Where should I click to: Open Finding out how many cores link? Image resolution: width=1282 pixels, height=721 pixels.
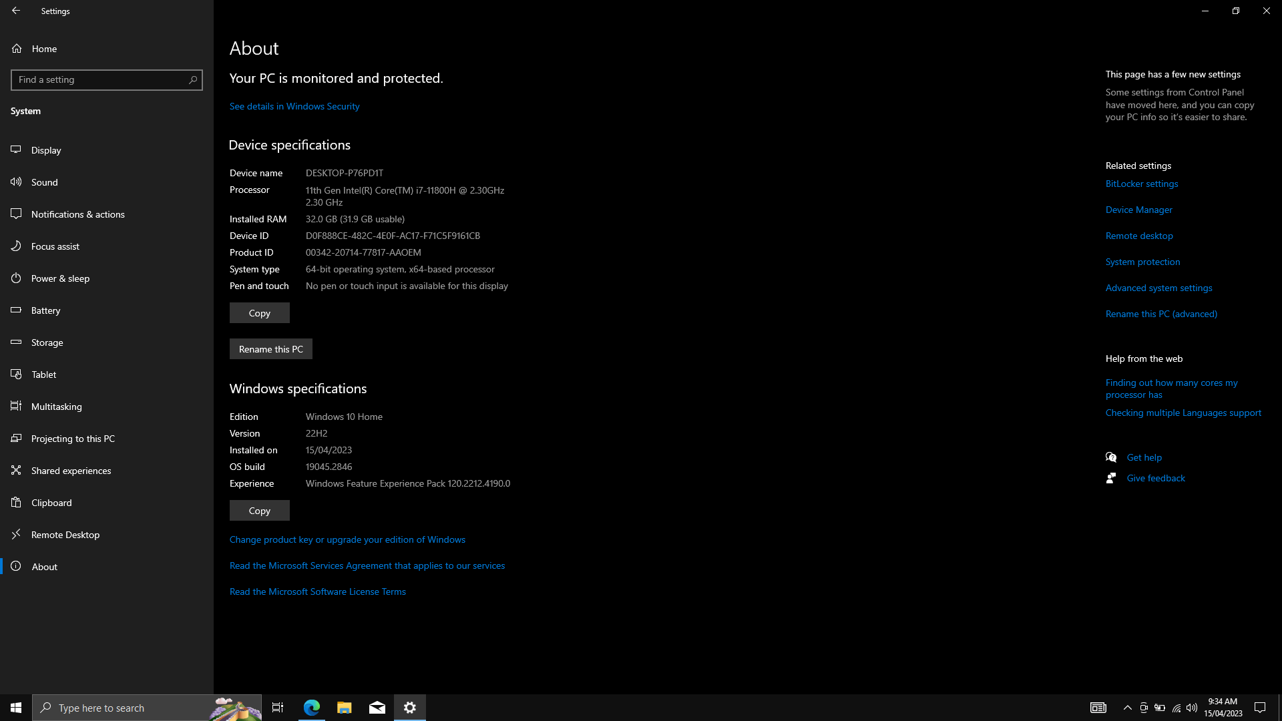point(1172,389)
